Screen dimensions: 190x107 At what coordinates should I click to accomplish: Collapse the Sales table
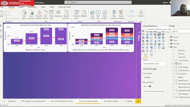click(x=169, y=47)
